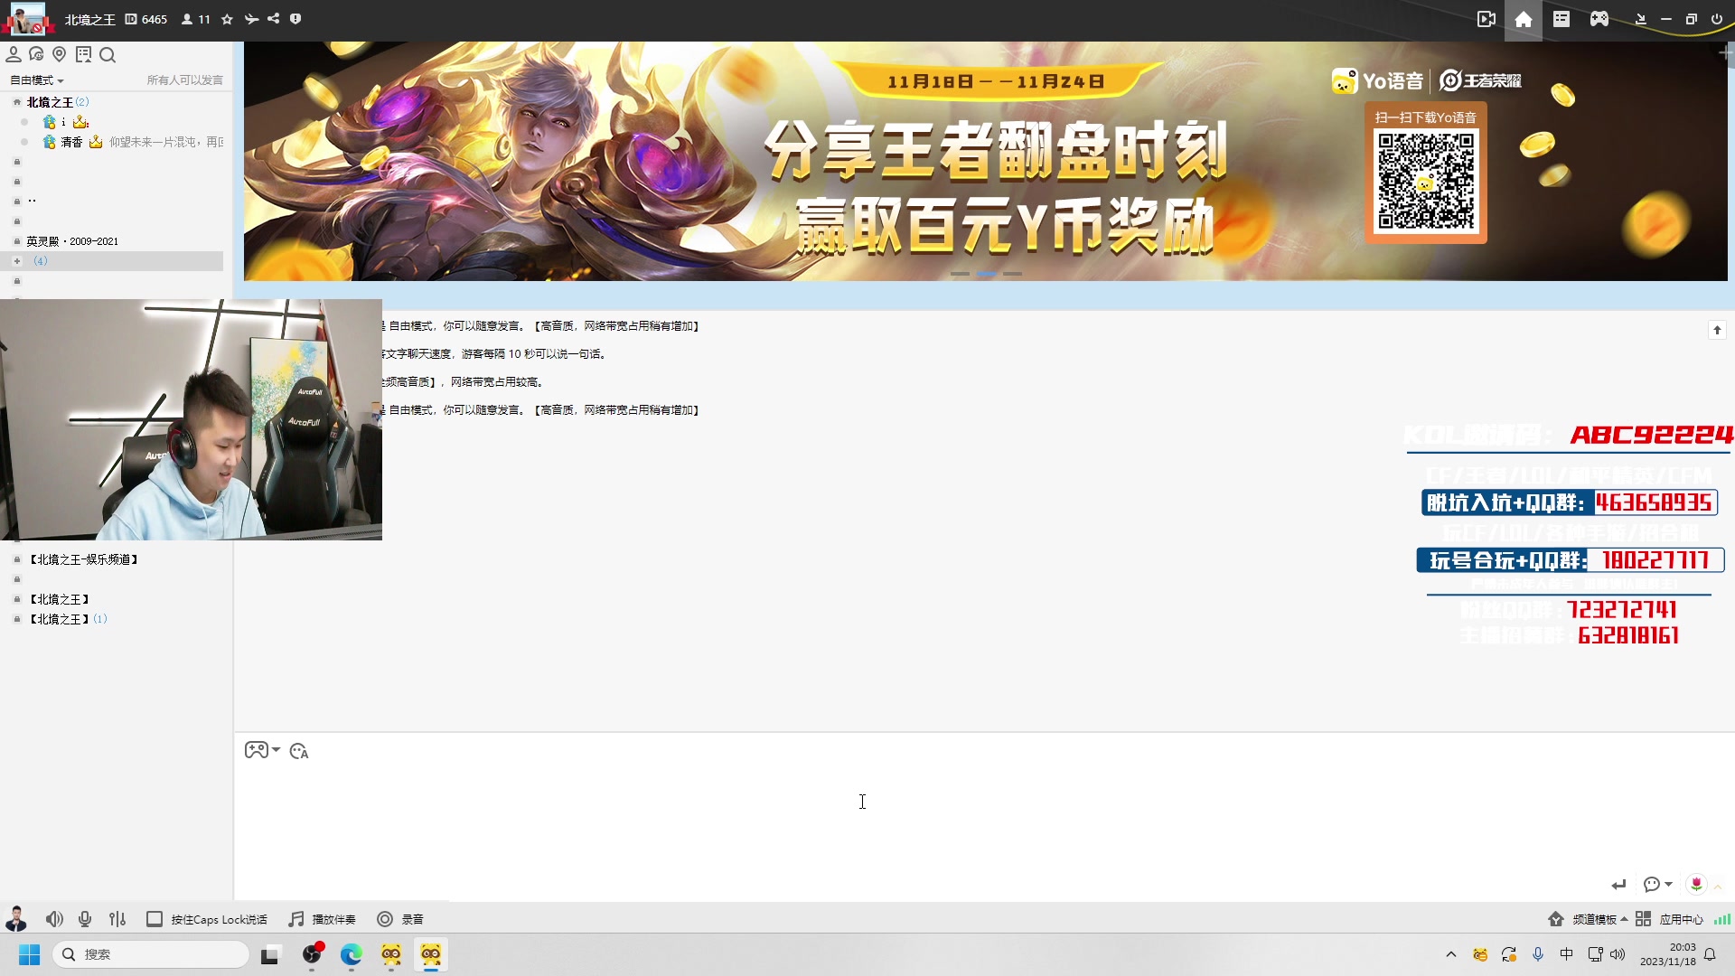Select the locked channel named '..'
1735x976 pixels.
[32, 202]
